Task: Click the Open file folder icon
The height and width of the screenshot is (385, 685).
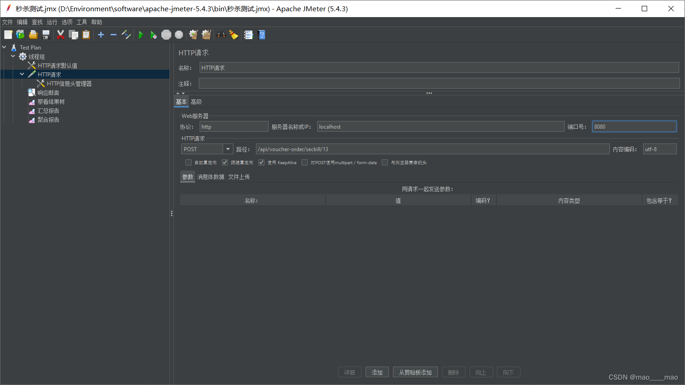Action: (x=33, y=35)
